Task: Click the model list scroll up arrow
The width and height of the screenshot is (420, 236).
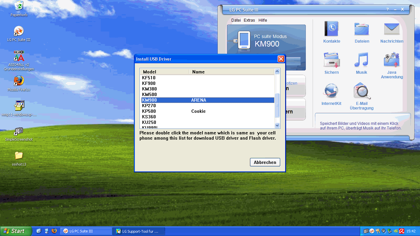Action: coord(277,71)
